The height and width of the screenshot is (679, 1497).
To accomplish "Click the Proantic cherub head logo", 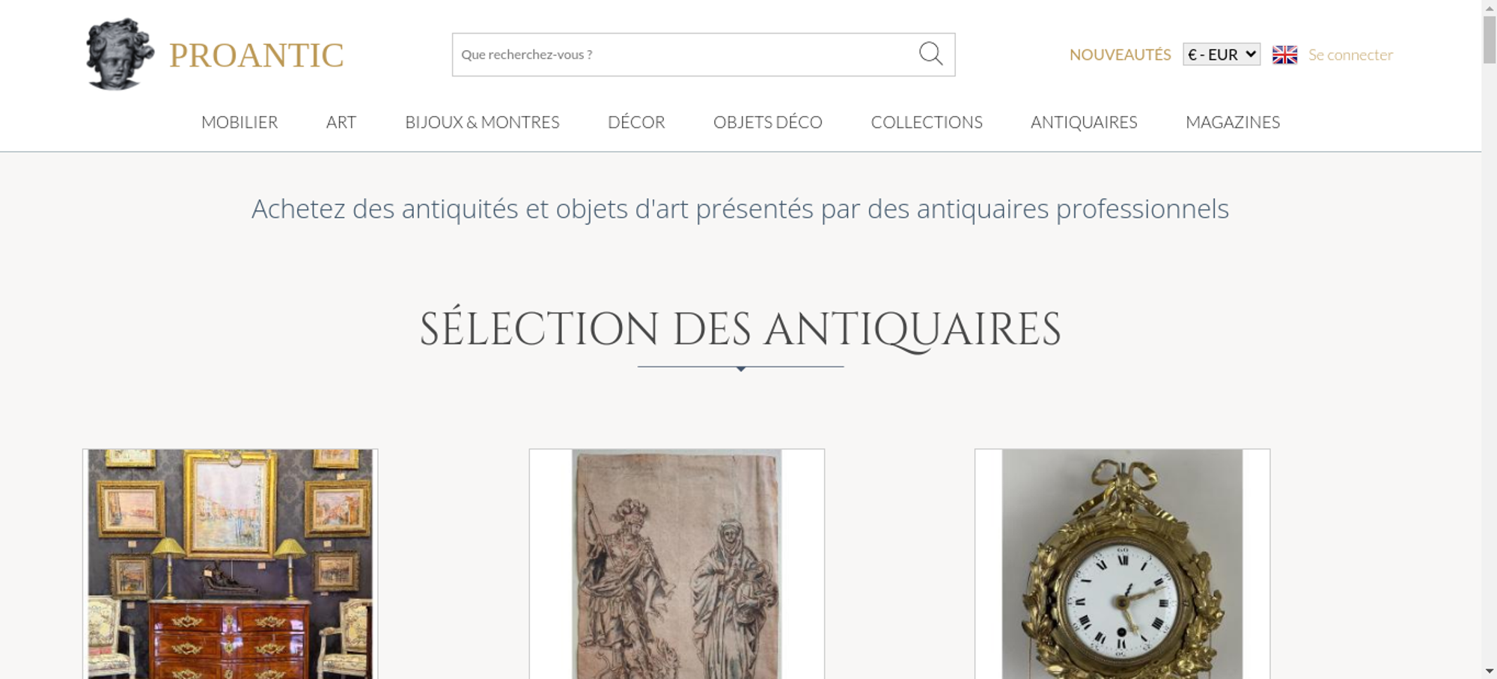I will coord(120,54).
